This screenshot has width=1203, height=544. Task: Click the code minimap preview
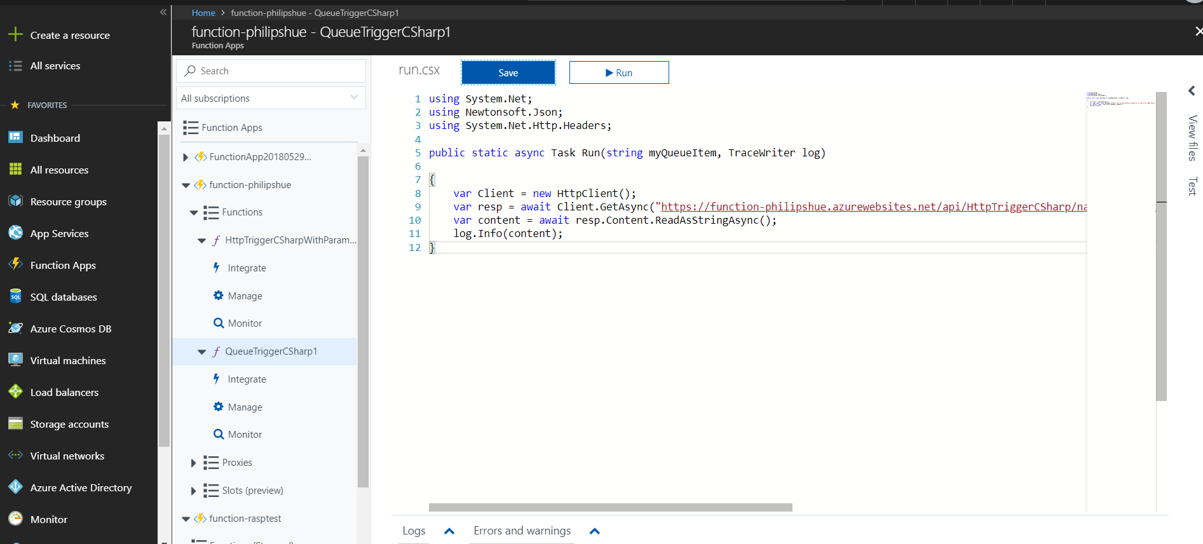(x=1121, y=99)
